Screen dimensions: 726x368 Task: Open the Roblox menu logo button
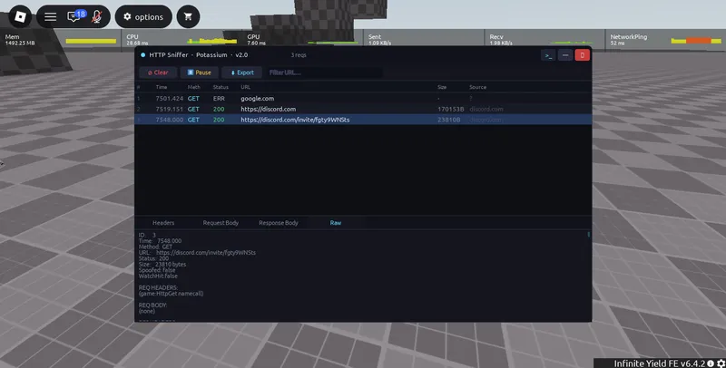(x=20, y=16)
